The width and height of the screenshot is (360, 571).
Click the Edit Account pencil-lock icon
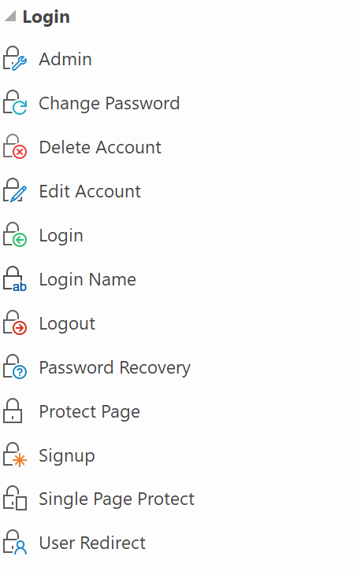[x=15, y=191]
